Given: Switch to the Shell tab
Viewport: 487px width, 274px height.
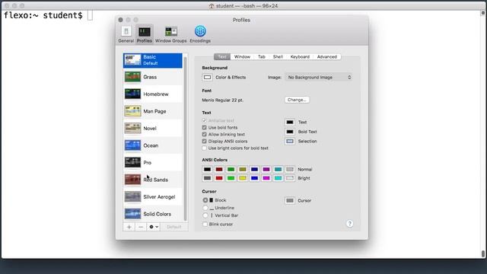Looking at the screenshot, I should [x=278, y=57].
